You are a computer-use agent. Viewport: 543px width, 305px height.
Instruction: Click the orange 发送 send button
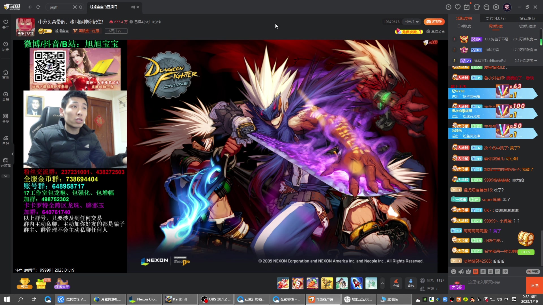point(534,286)
